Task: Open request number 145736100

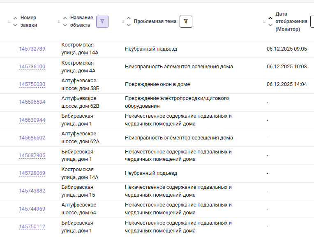Action: coord(32,67)
